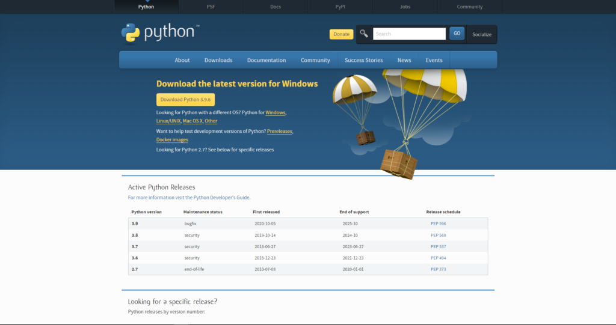Click the bugfix maintenance status cell

pos(190,223)
